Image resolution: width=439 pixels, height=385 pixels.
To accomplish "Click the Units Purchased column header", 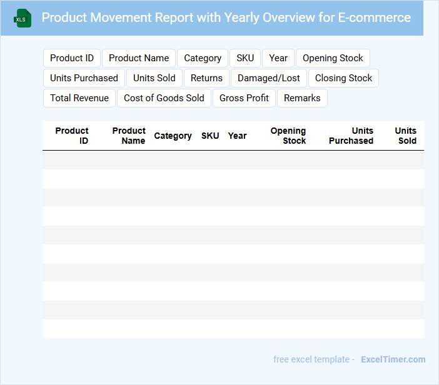I will (x=351, y=136).
